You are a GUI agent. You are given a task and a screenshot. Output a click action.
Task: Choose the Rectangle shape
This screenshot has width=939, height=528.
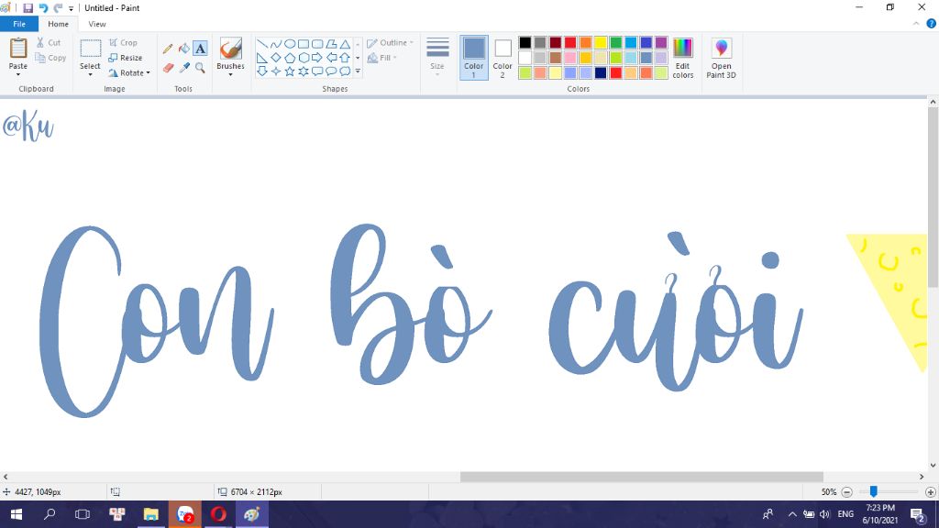click(303, 44)
